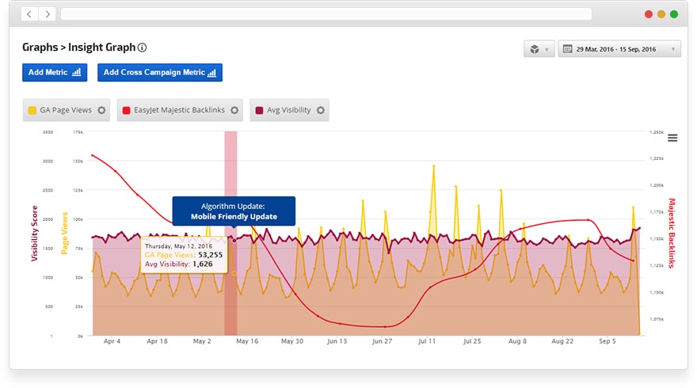Image resolution: width=697 pixels, height=388 pixels.
Task: Toggle EasyJet Majestic Backlinks series
Action: [x=180, y=110]
